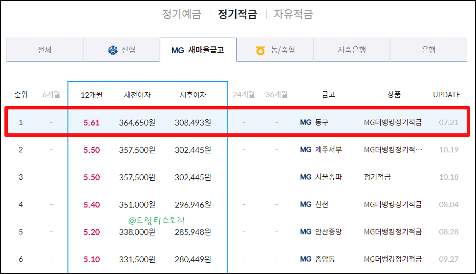This screenshot has width=476, height=274.
Task: Open the MG 제주서부 branch
Action: tap(321, 149)
